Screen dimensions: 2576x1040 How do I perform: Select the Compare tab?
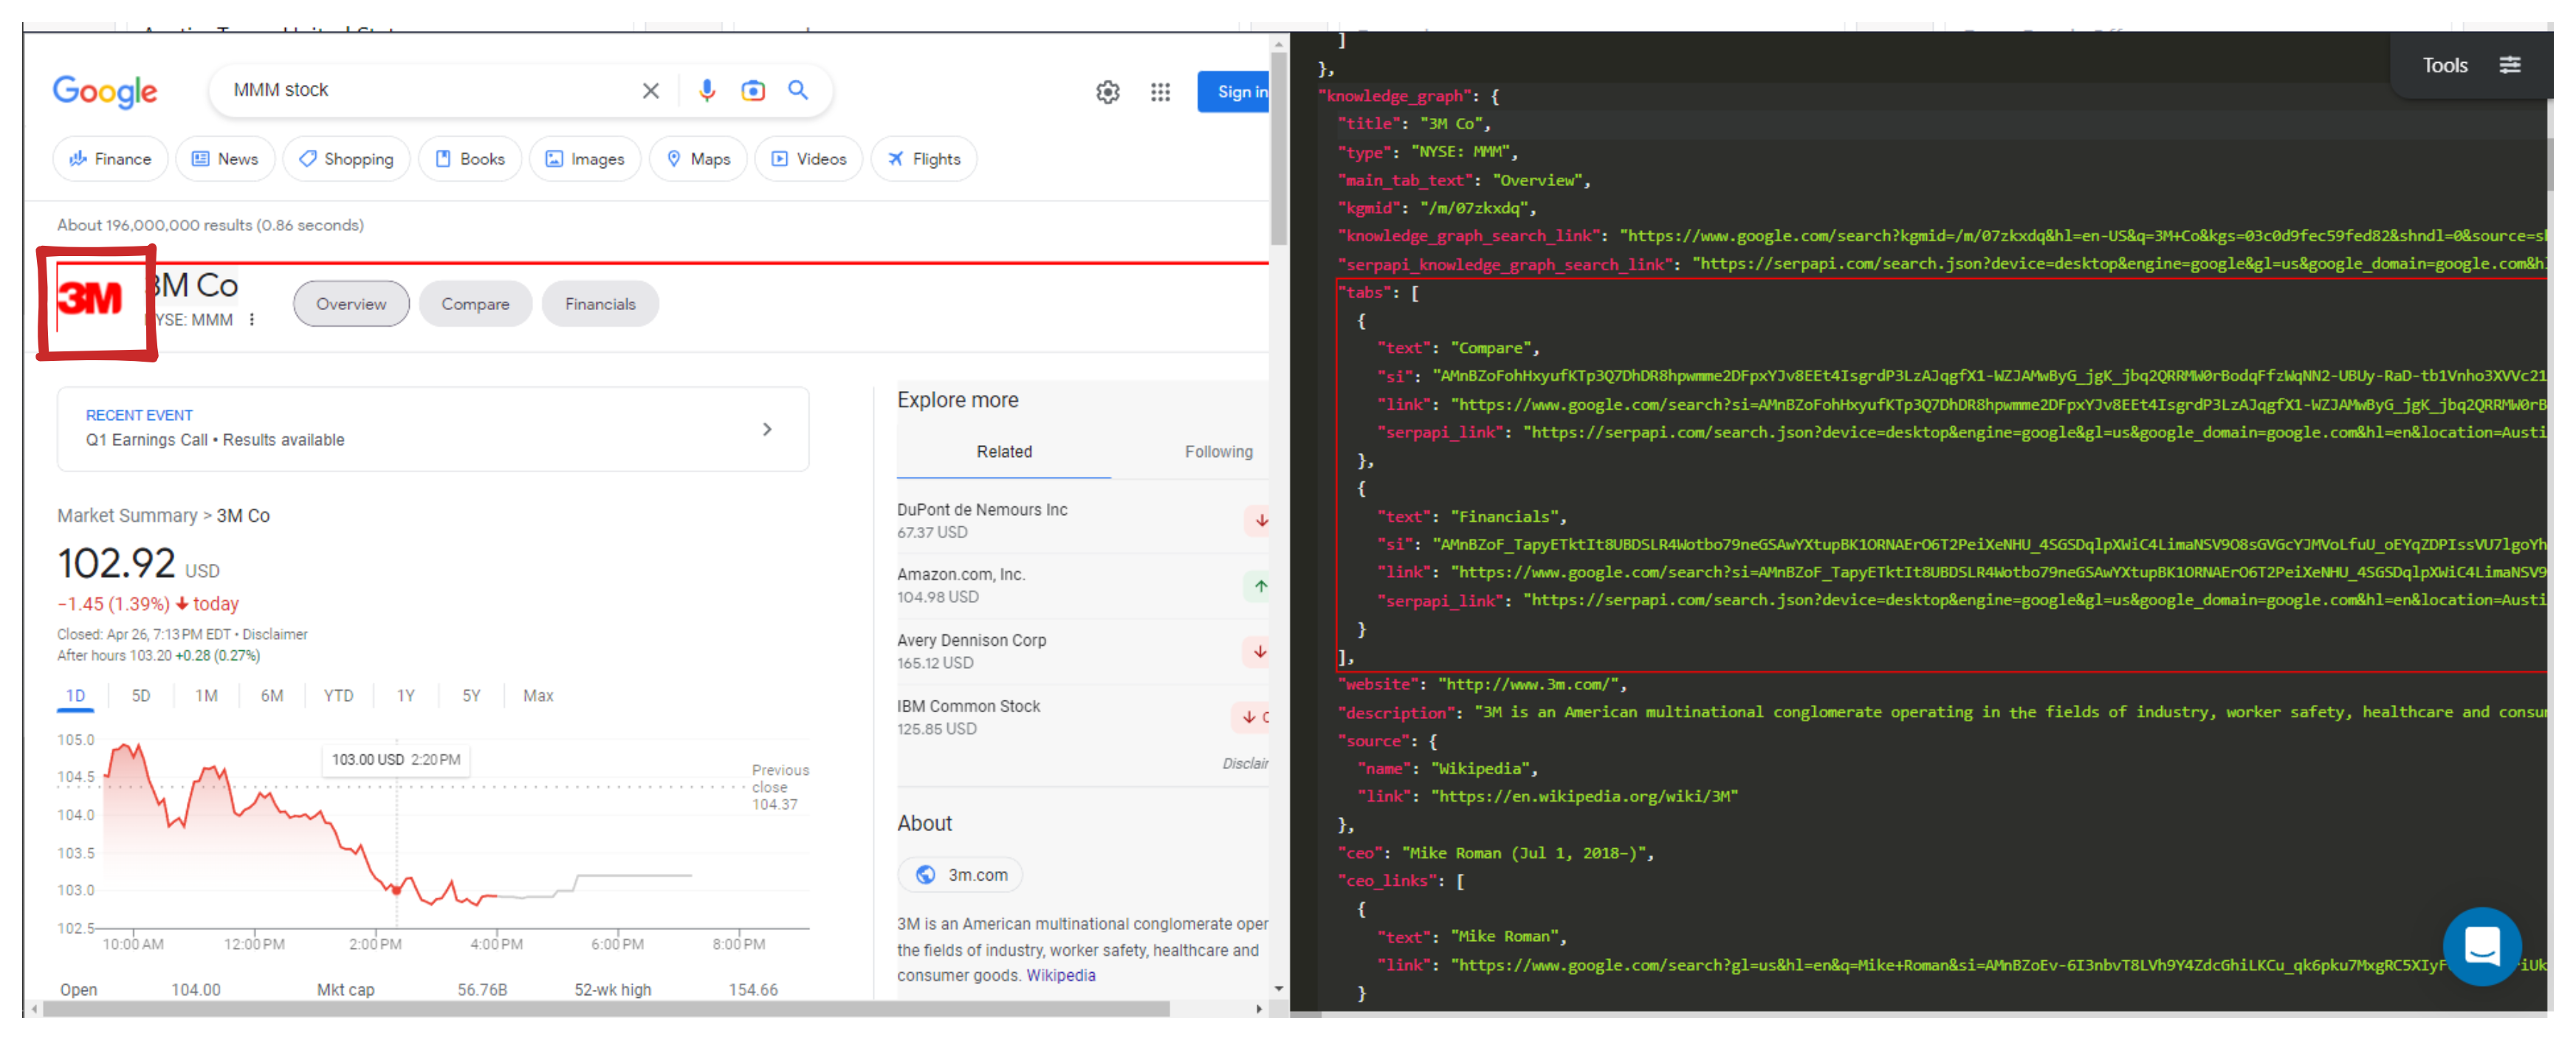click(475, 304)
